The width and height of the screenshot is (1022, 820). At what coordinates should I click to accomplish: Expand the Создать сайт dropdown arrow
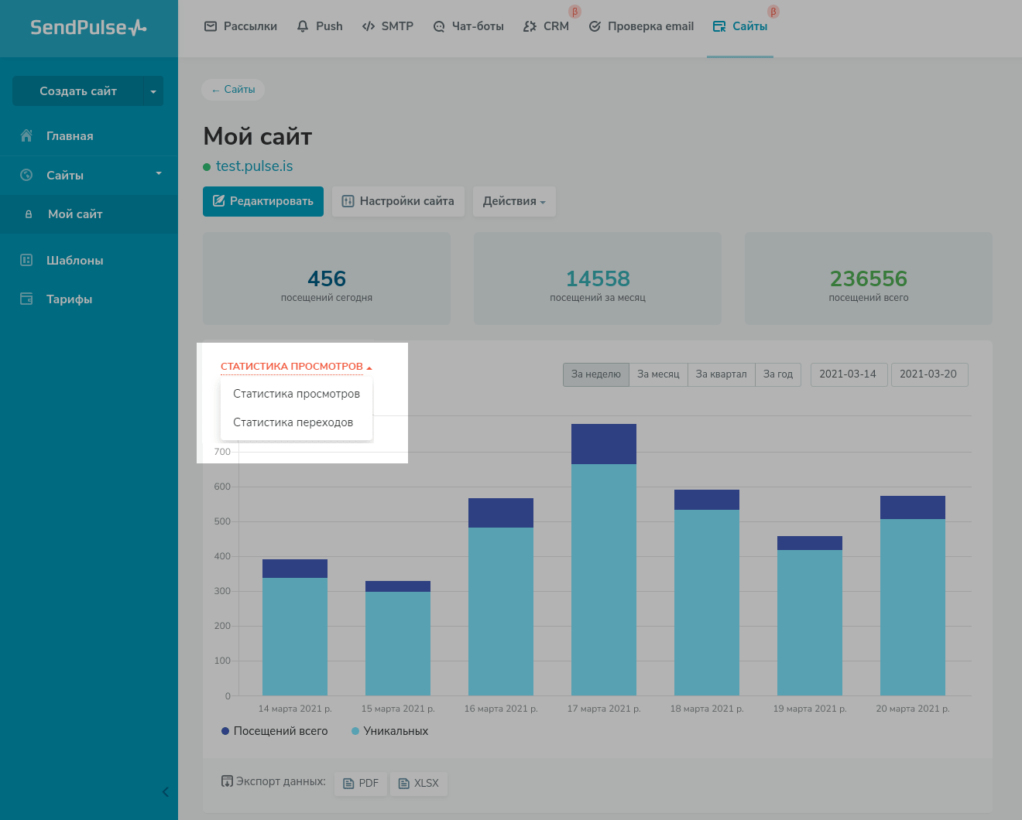pyautogui.click(x=153, y=91)
